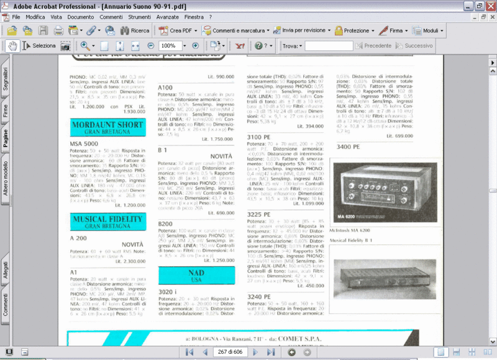Viewport: 497px width, 360px height.
Task: Open the File menu
Action: 16,17
